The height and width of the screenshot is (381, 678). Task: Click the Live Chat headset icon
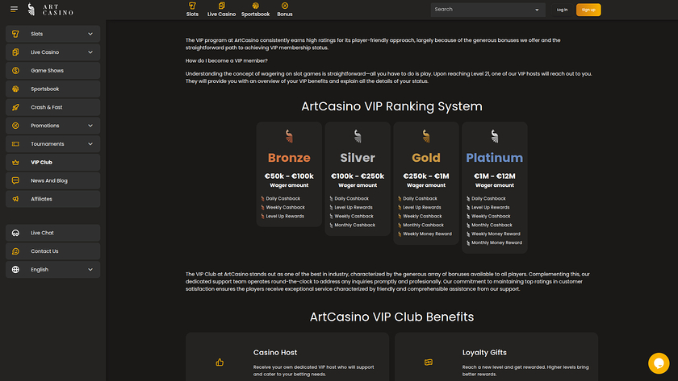click(x=15, y=233)
